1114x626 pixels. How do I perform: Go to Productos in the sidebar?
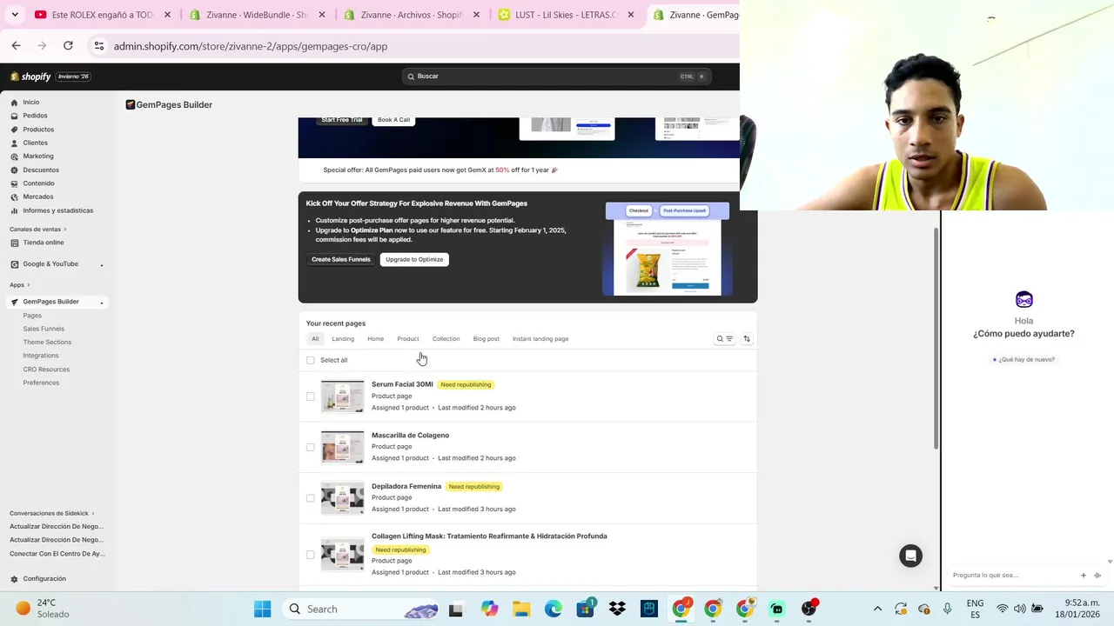point(38,130)
